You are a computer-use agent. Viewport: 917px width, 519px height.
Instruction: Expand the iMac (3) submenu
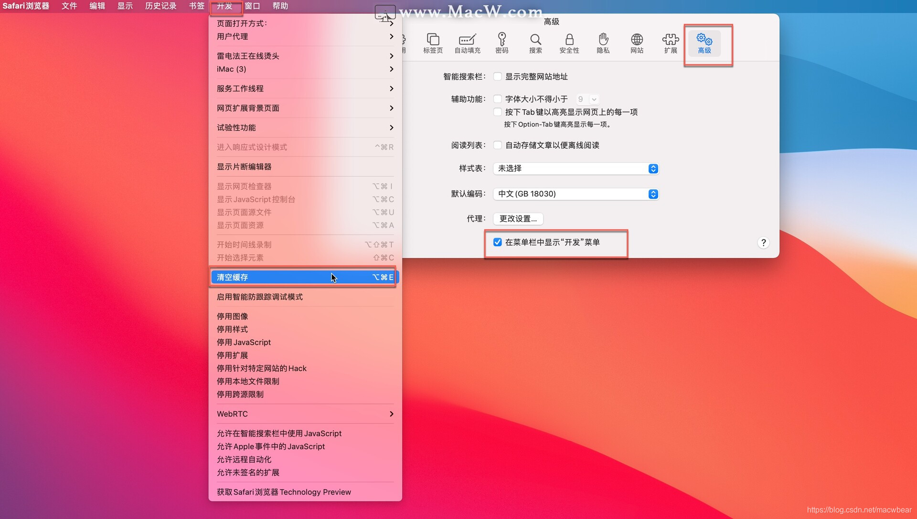coord(305,69)
